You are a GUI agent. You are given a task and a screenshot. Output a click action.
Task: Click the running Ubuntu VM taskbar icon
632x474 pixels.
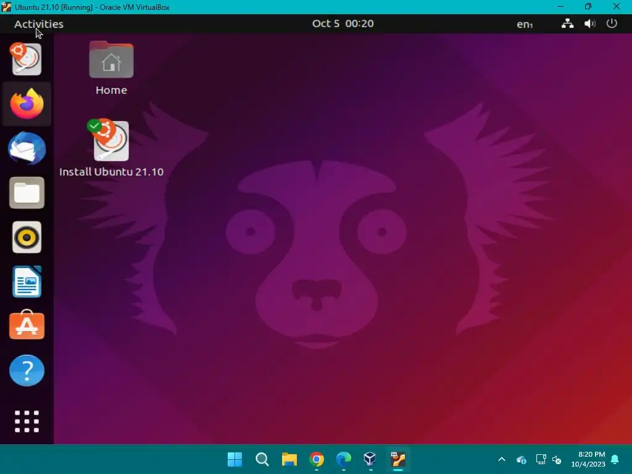pyautogui.click(x=398, y=459)
